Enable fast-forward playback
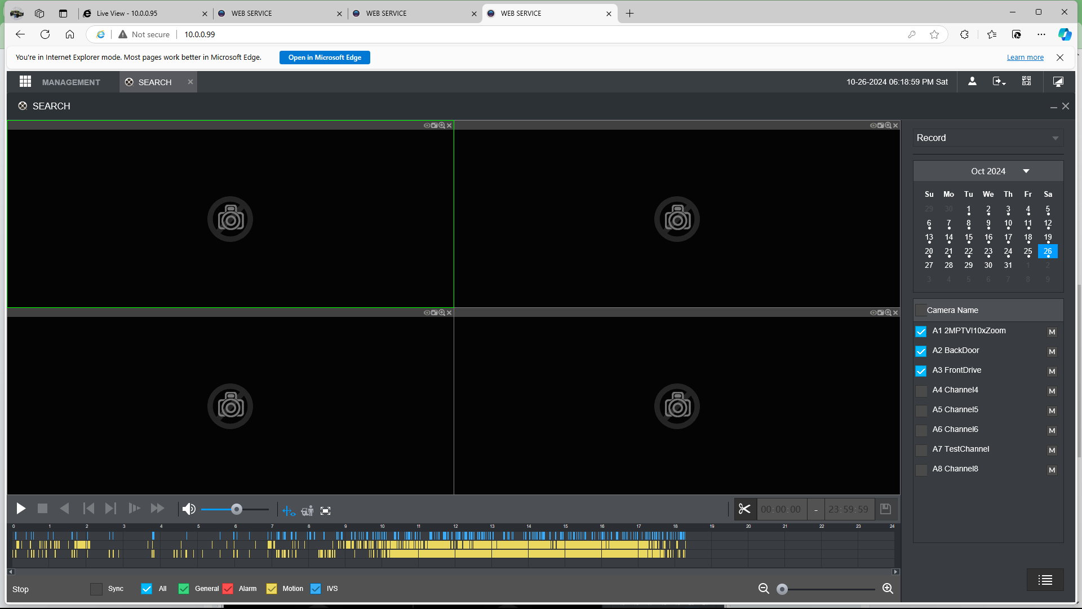Viewport: 1082px width, 609px height. (157, 509)
